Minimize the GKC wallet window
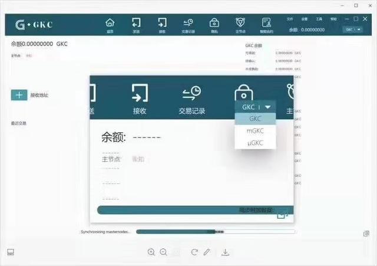Viewport: 377px width, 266px height. click(347, 19)
